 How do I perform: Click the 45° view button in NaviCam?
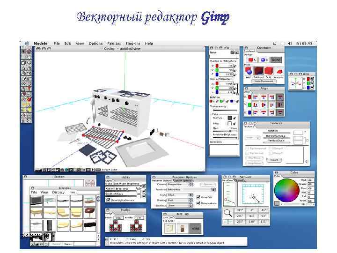click(263, 210)
